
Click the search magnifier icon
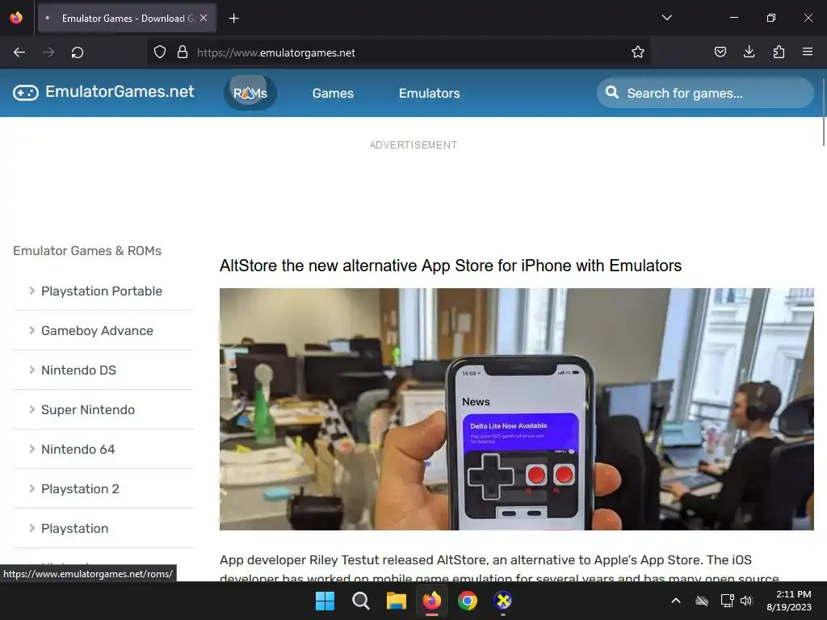coord(612,93)
